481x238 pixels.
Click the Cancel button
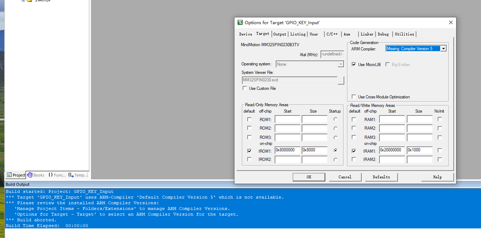[345, 177]
